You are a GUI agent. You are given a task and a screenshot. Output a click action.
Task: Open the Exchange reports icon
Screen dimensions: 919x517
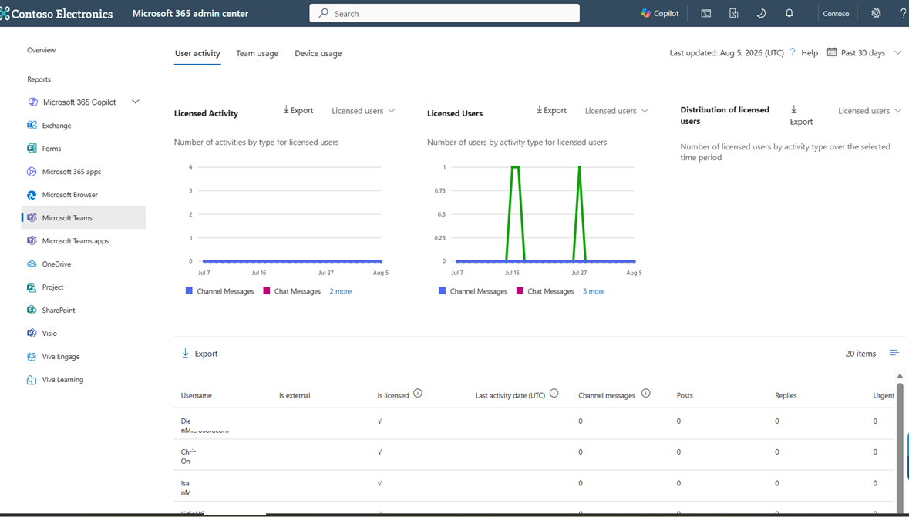tap(32, 126)
